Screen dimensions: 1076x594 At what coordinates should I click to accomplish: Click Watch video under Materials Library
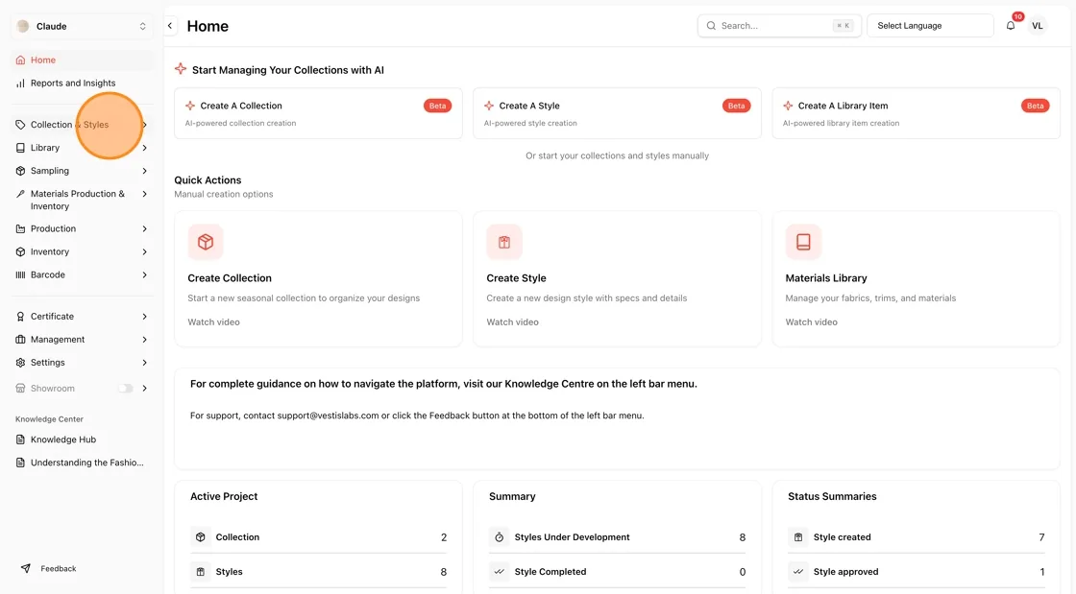(811, 322)
